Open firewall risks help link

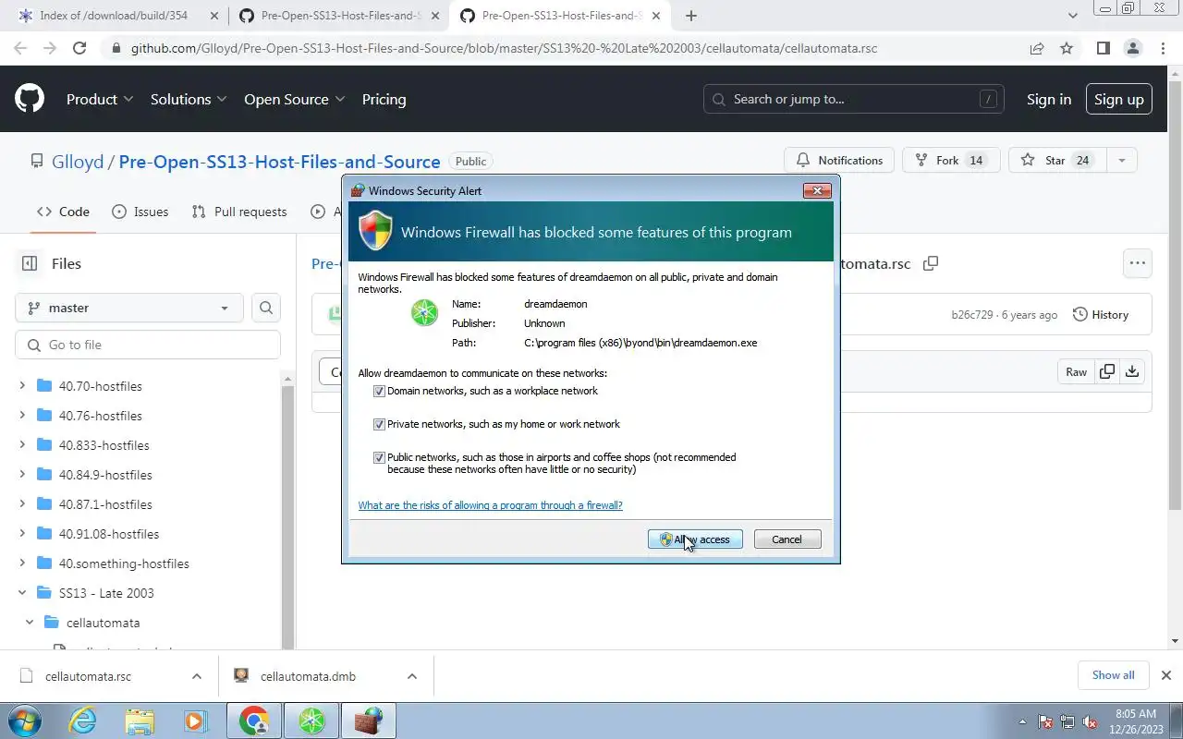[x=490, y=505]
